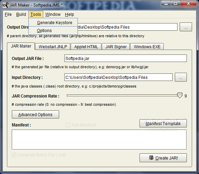Click the compression rate slider track

click(122, 95)
